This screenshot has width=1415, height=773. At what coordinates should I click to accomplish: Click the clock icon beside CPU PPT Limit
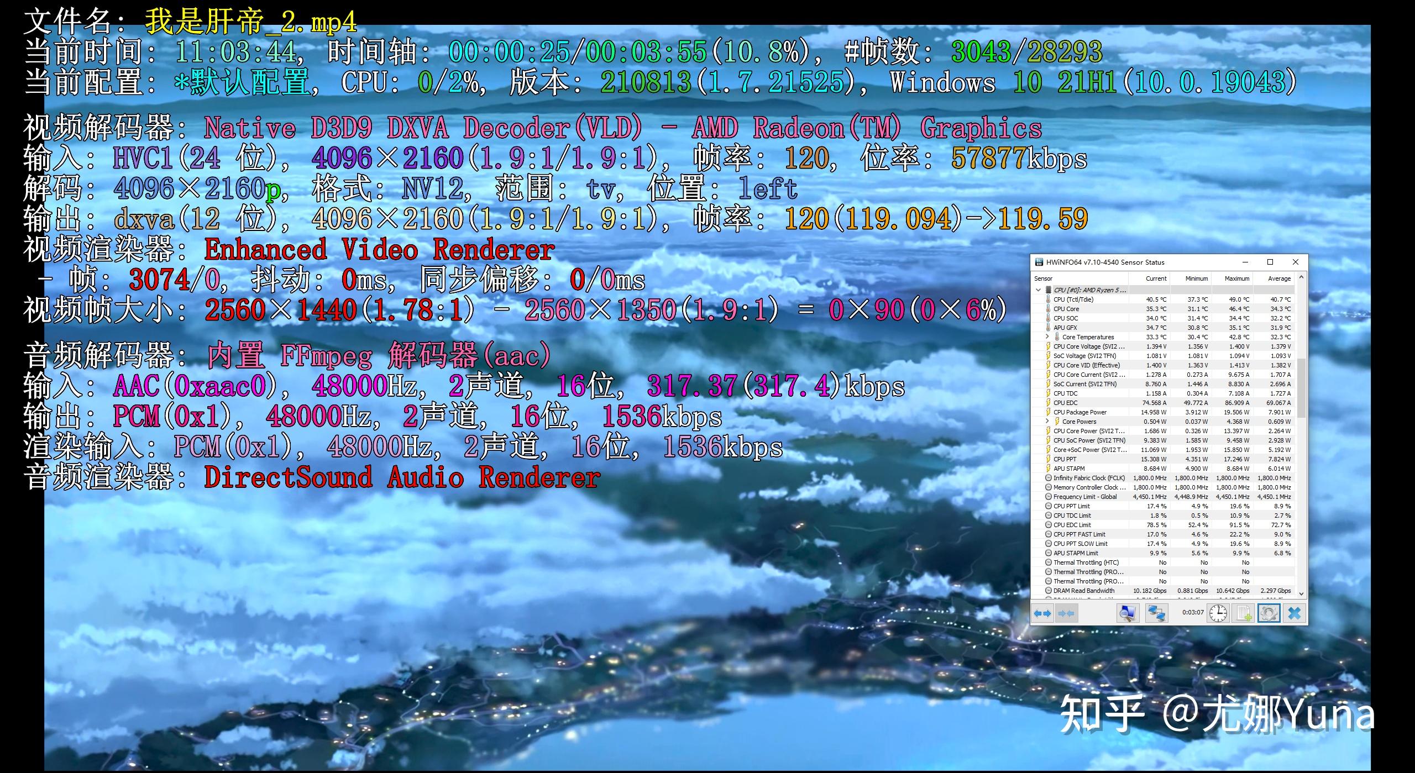[1048, 506]
